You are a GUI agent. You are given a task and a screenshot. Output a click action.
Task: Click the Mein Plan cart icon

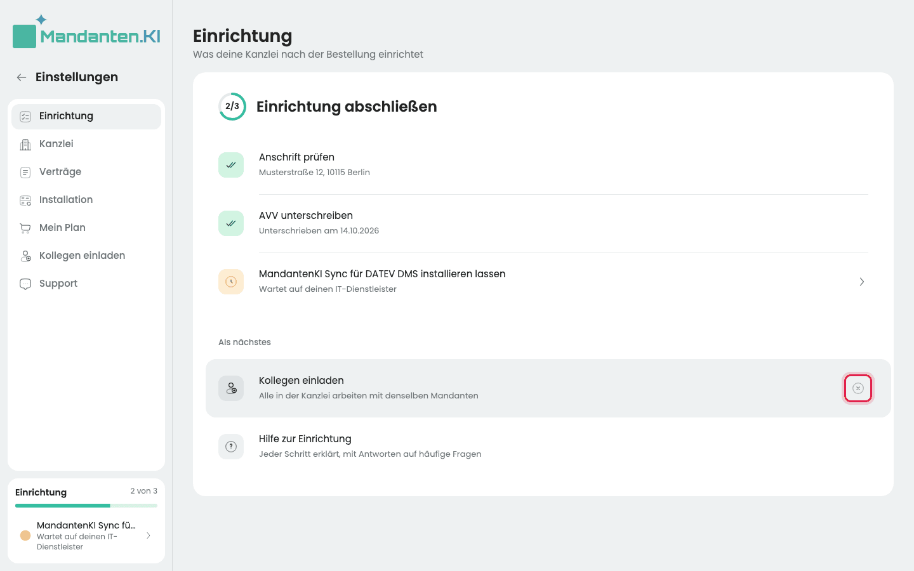pos(25,228)
